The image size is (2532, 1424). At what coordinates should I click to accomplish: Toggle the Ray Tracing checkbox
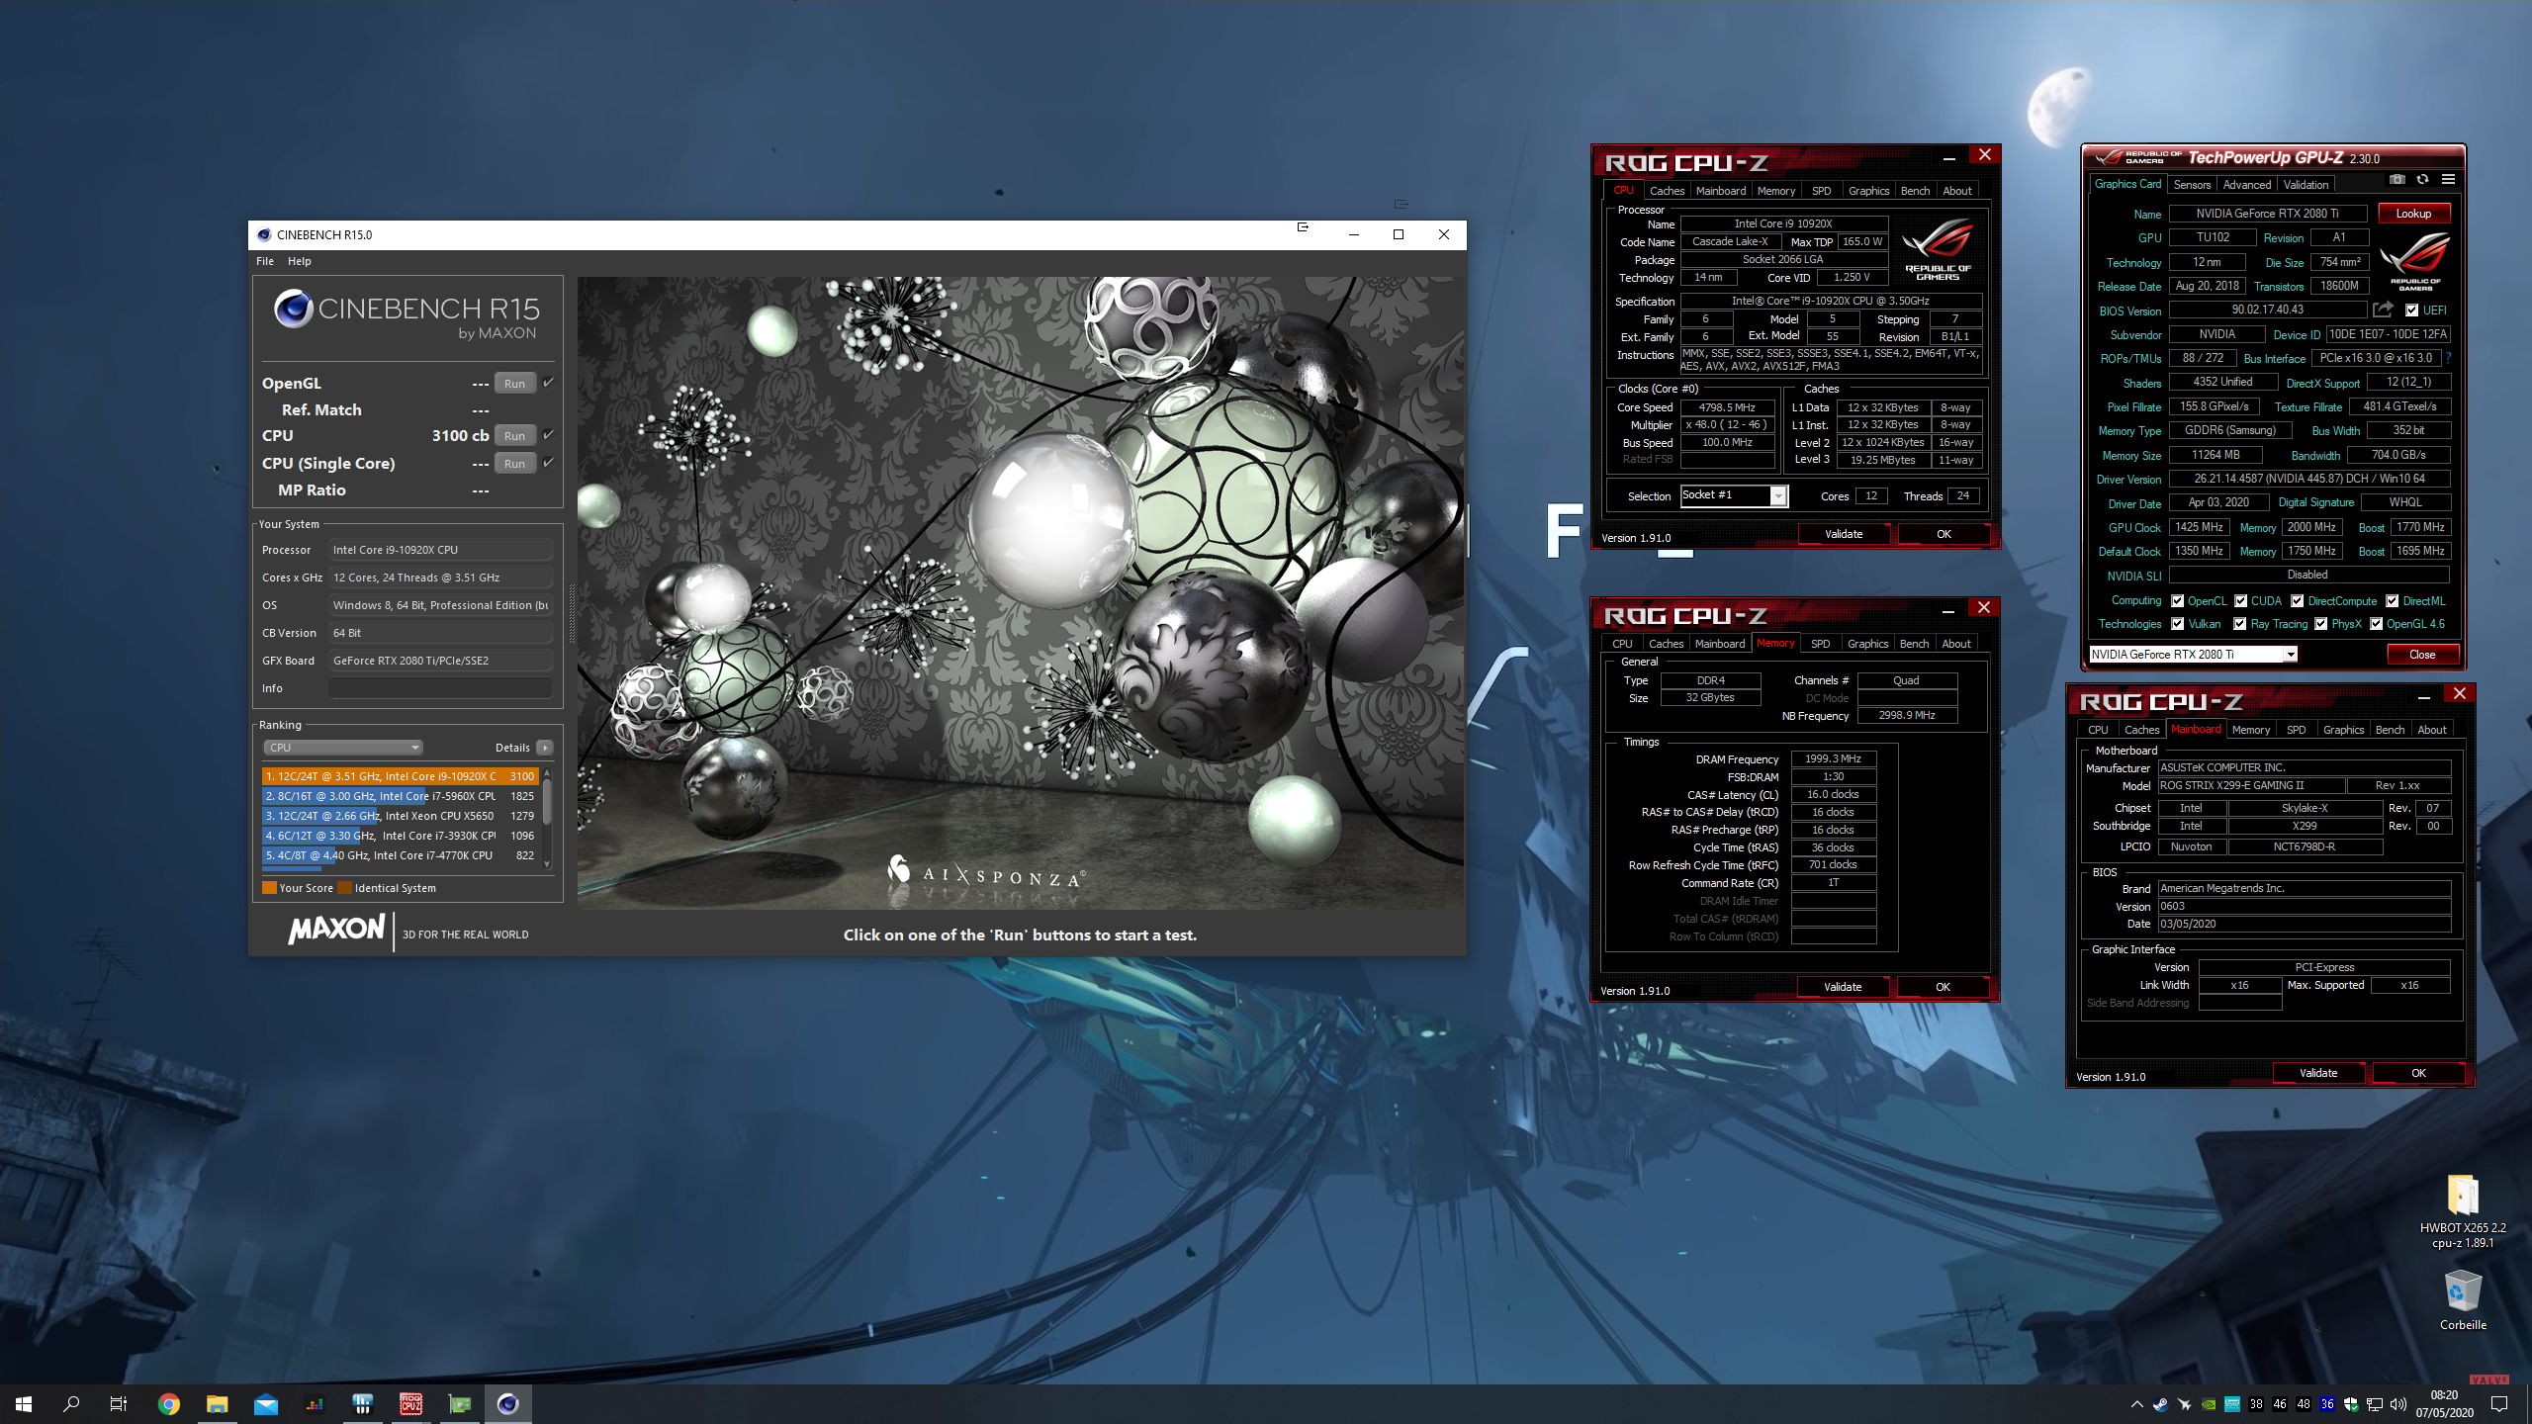pos(2240,624)
